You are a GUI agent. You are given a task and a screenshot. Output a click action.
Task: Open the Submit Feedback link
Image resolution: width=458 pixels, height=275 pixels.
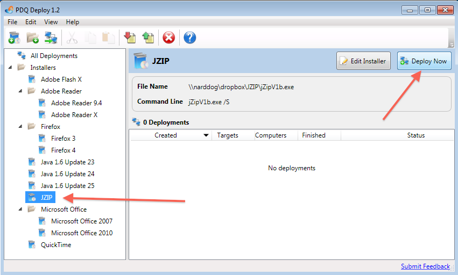[x=425, y=266]
